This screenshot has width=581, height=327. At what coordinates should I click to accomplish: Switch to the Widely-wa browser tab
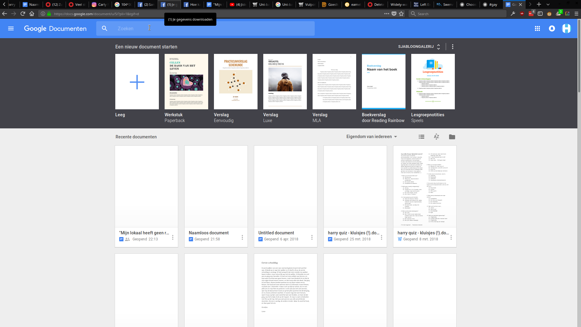399,5
